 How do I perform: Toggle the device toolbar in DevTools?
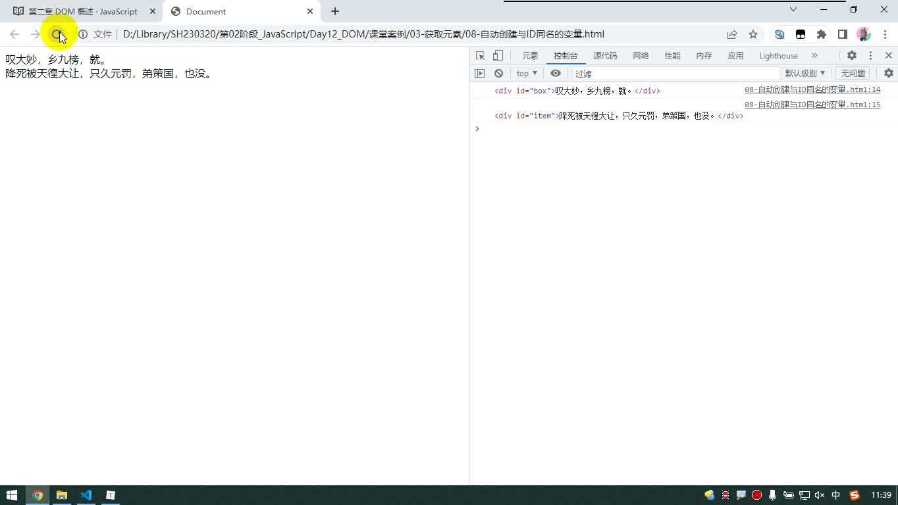point(498,56)
